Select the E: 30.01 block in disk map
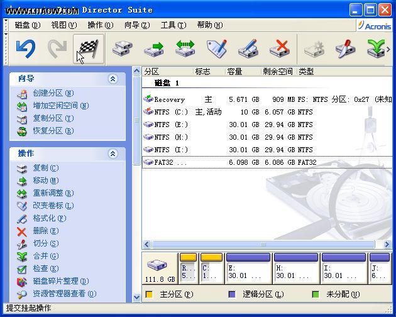Screen dimensions: 396x317 coord(248,269)
